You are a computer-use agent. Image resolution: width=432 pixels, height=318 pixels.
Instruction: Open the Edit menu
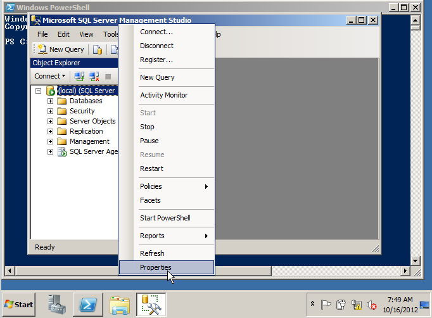[x=63, y=34]
